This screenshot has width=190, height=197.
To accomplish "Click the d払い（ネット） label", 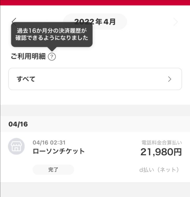I will point(159,170).
